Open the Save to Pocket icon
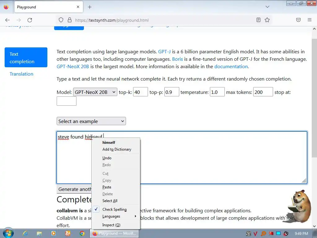317x238 pixels. coord(298,20)
